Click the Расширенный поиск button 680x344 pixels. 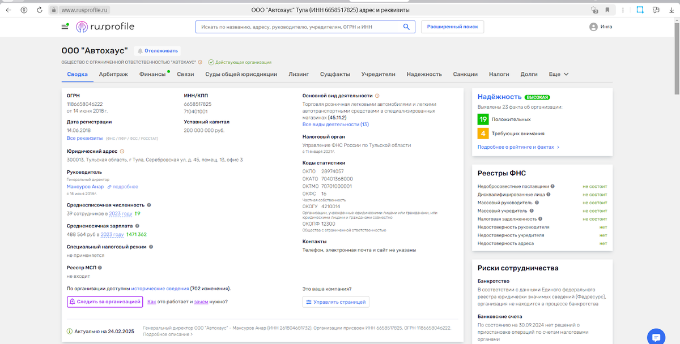(x=452, y=27)
